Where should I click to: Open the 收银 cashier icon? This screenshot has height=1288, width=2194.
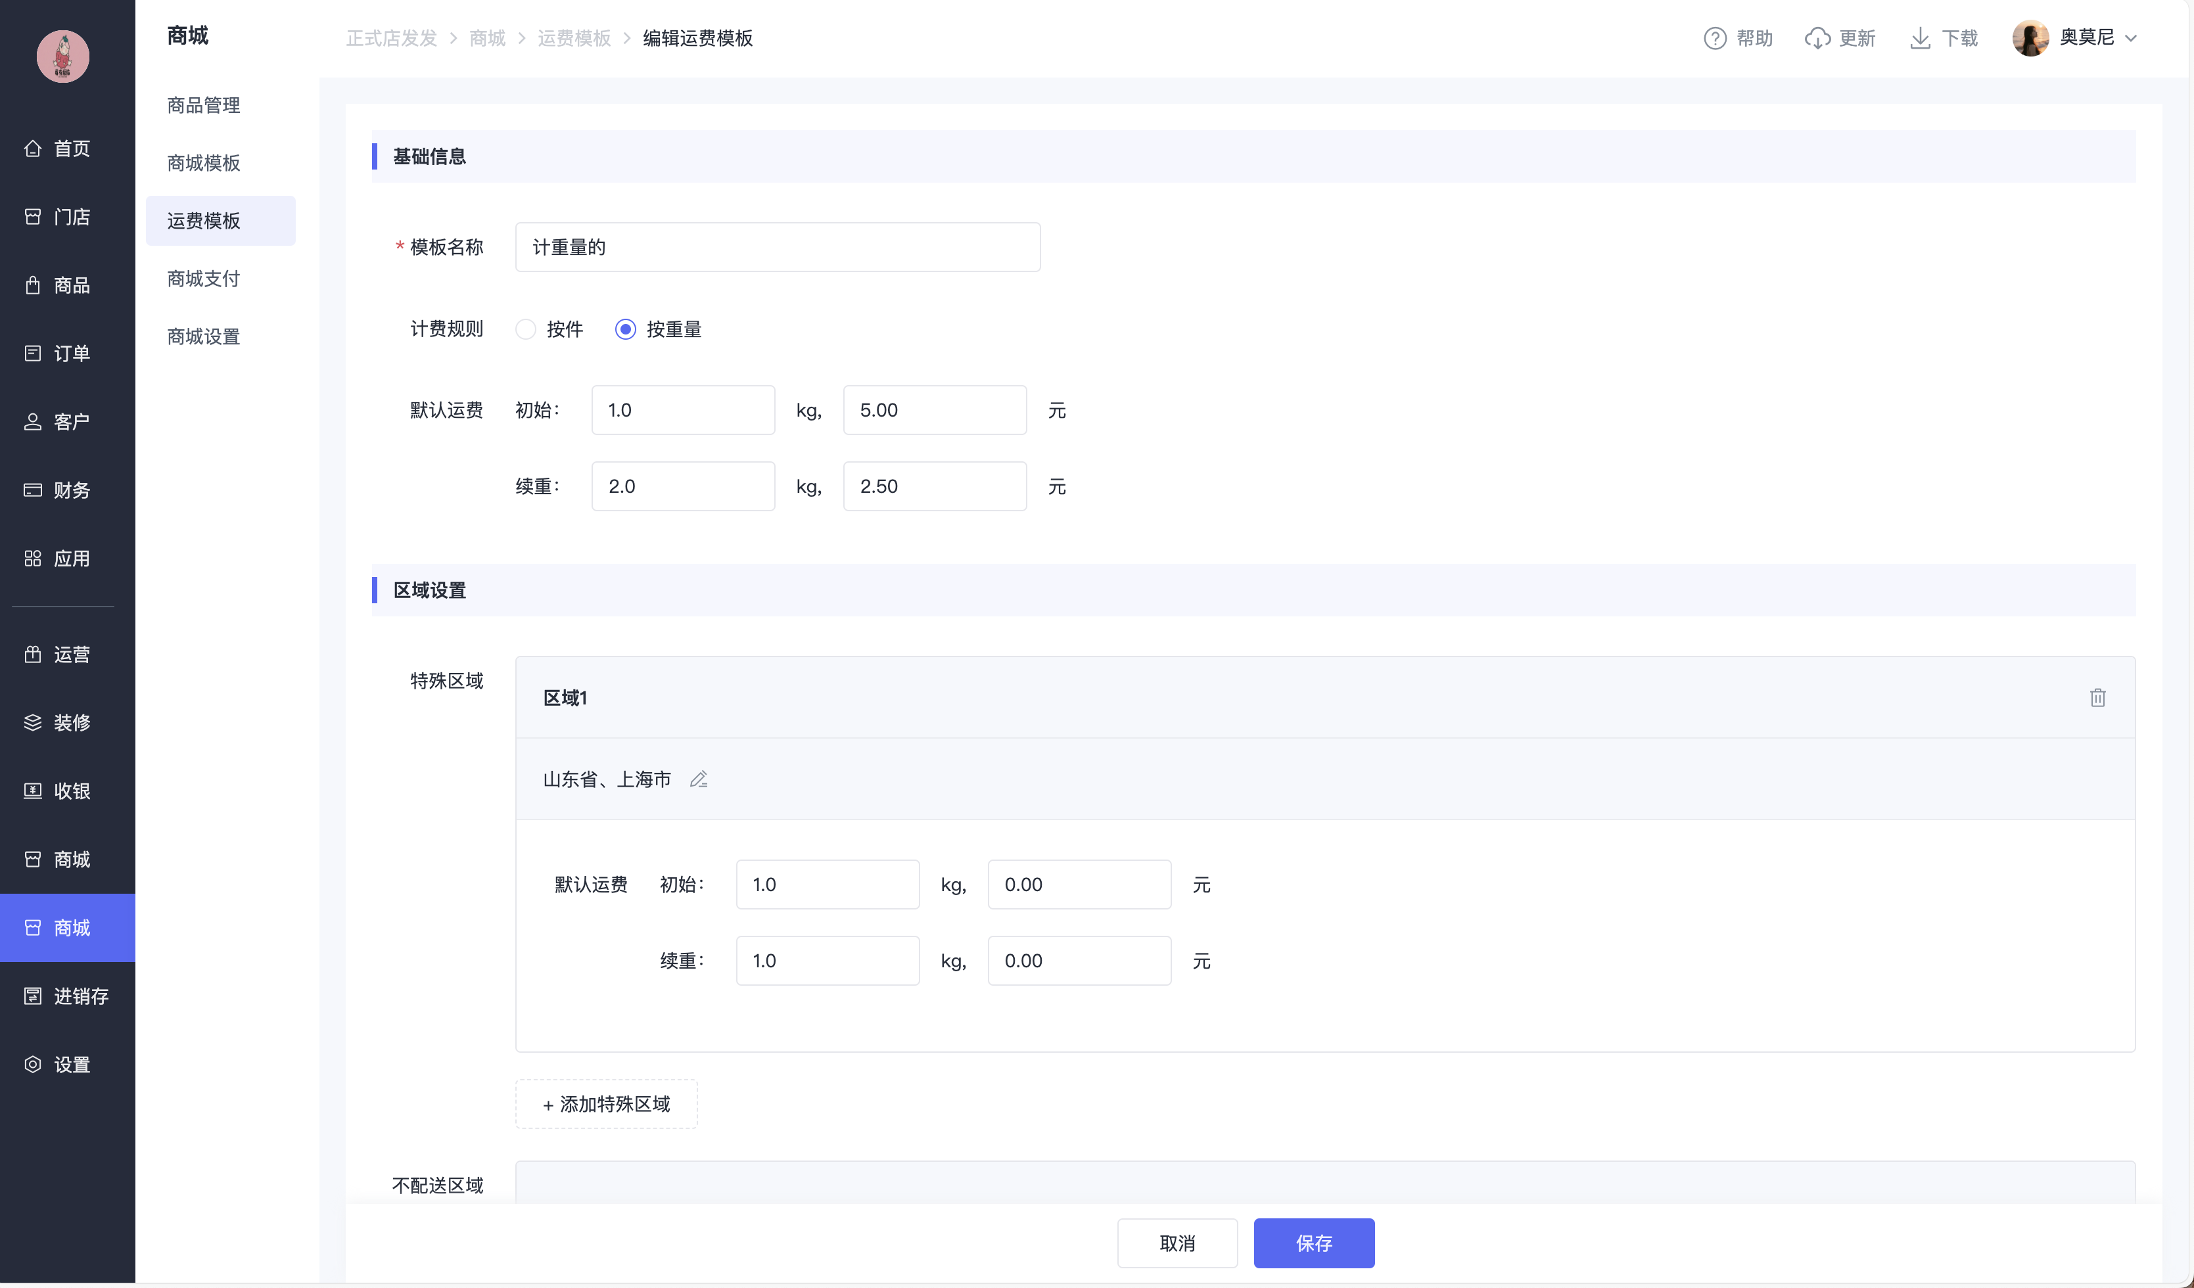[33, 791]
